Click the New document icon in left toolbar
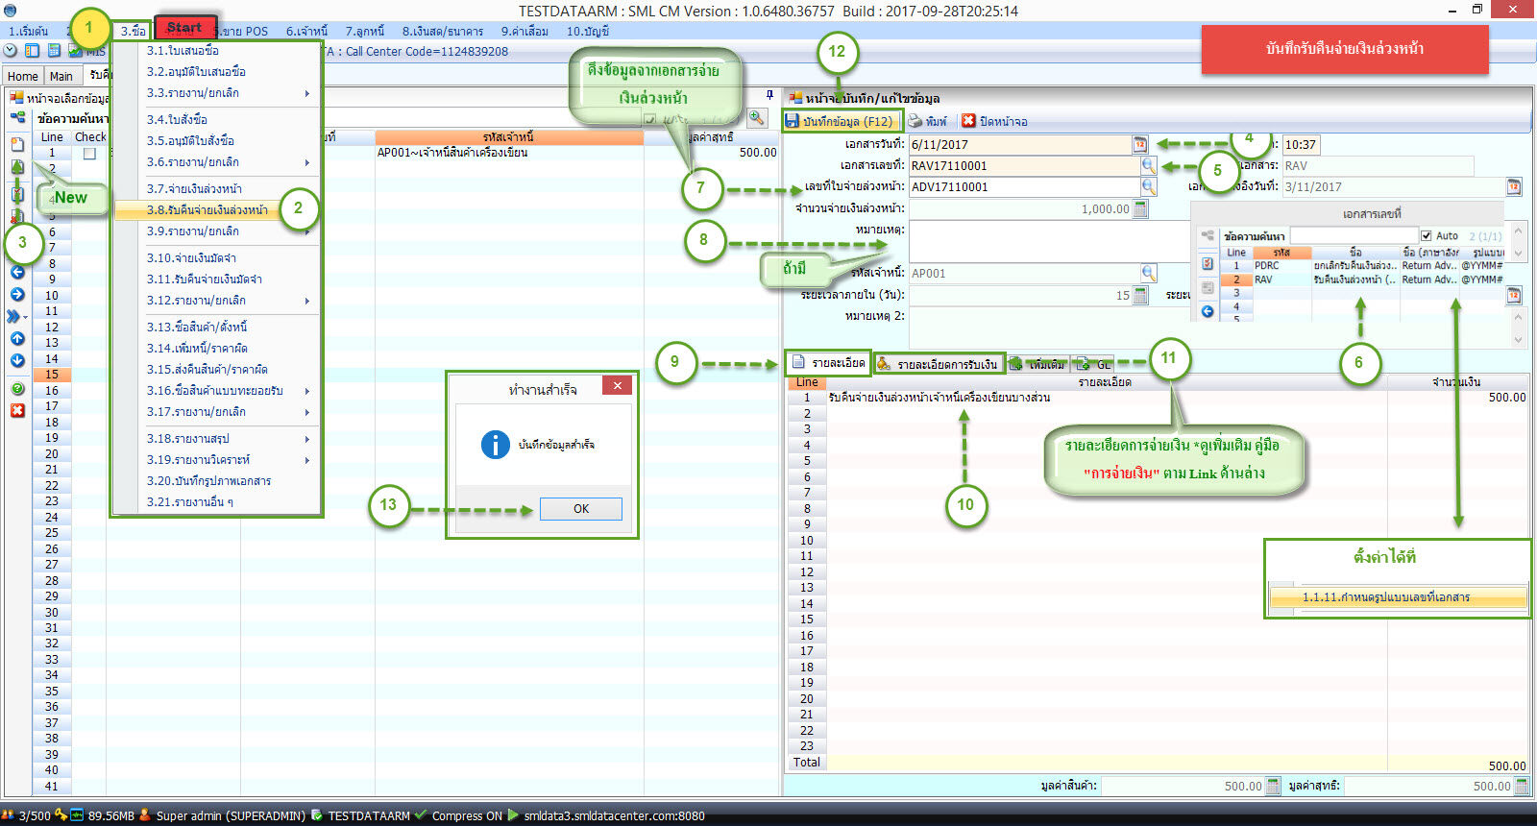This screenshot has height=826, width=1537. coord(17,144)
